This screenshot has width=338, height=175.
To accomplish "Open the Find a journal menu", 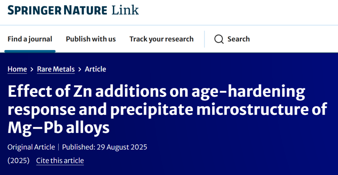I will pyautogui.click(x=30, y=39).
